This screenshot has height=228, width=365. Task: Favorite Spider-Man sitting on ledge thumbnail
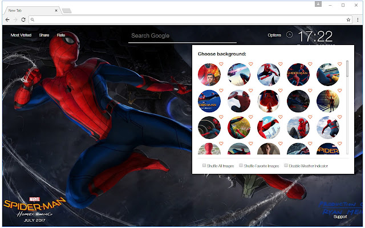tap(310, 117)
